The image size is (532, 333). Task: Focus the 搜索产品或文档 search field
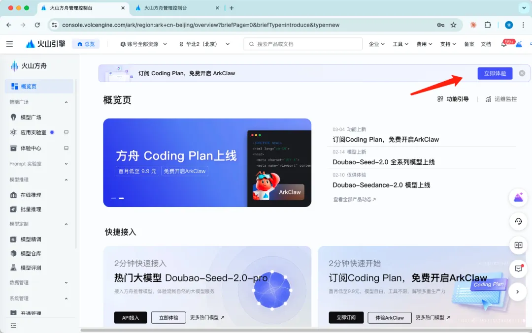click(x=303, y=44)
